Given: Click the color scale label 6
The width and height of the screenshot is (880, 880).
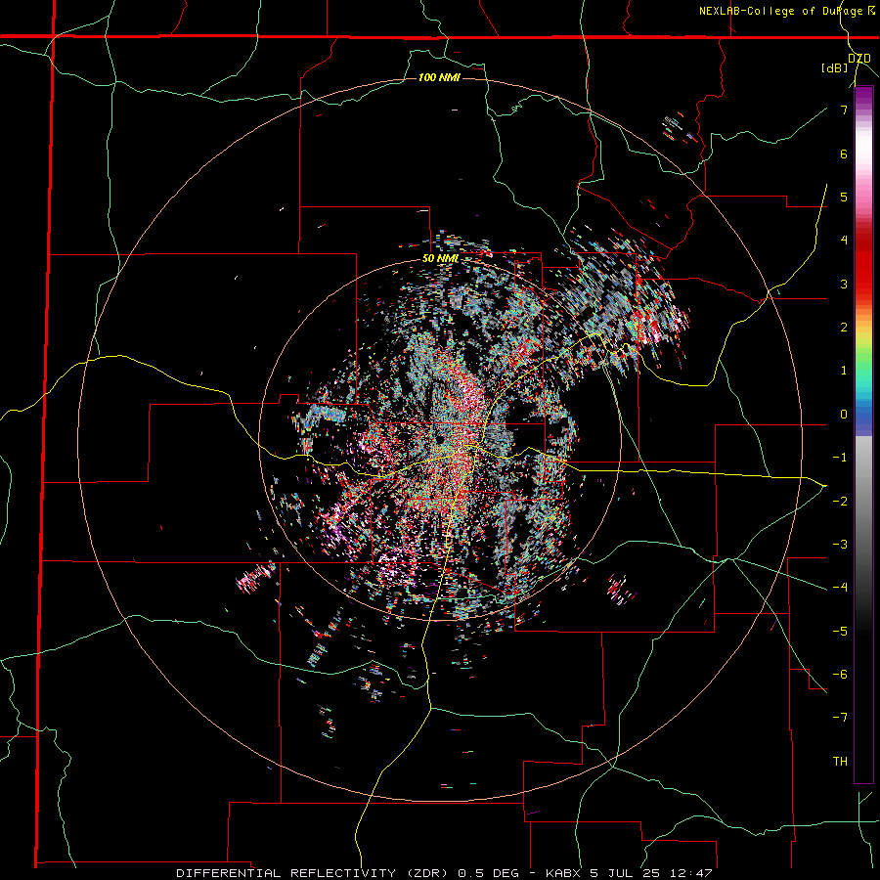Looking at the screenshot, I should pyautogui.click(x=844, y=154).
